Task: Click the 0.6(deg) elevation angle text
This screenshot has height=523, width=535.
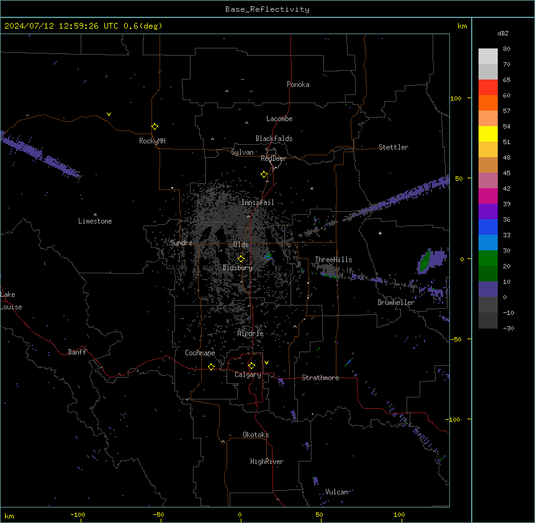Action: coord(143,26)
